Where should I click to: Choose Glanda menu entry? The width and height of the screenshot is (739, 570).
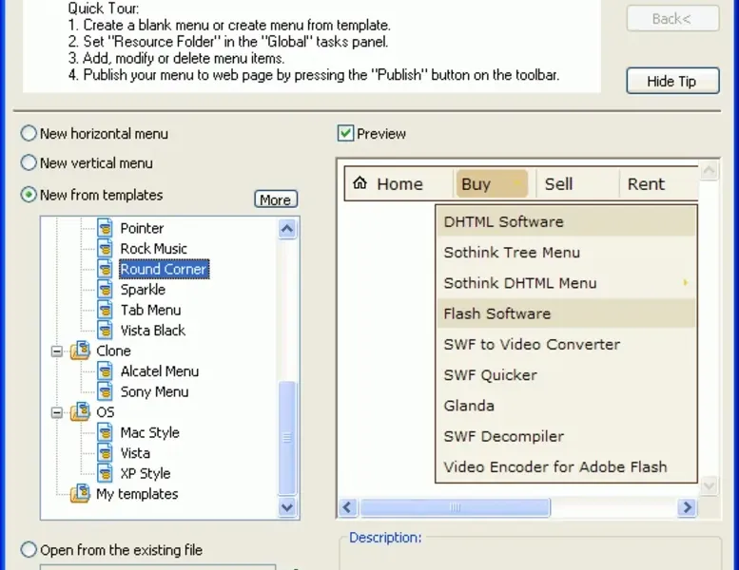pyautogui.click(x=566, y=406)
